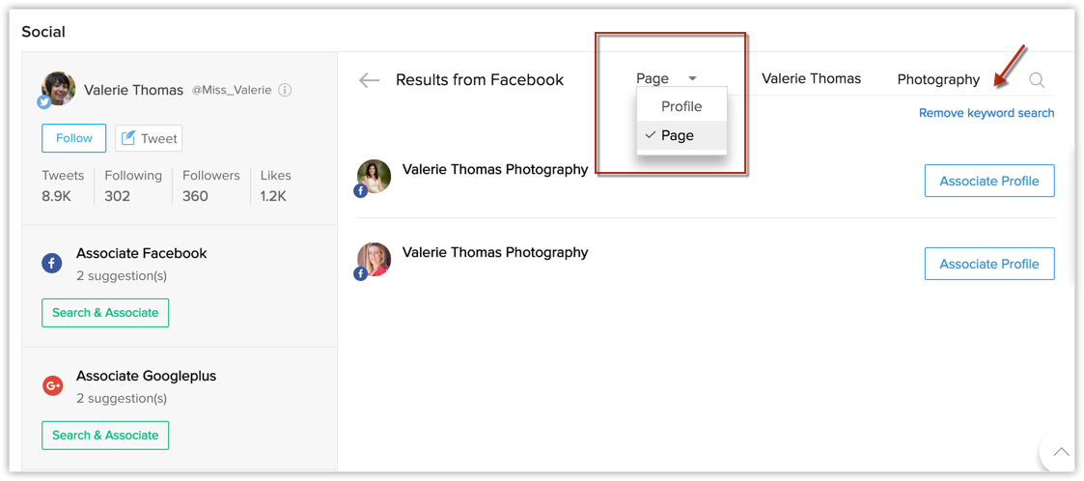The height and width of the screenshot is (481, 1084).
Task: Click the Twitter badge on Valerie's avatar
Action: (44, 101)
